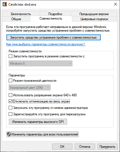The width and height of the screenshot is (120, 152).
Task: Select the Общие tab
Action: 16,19
